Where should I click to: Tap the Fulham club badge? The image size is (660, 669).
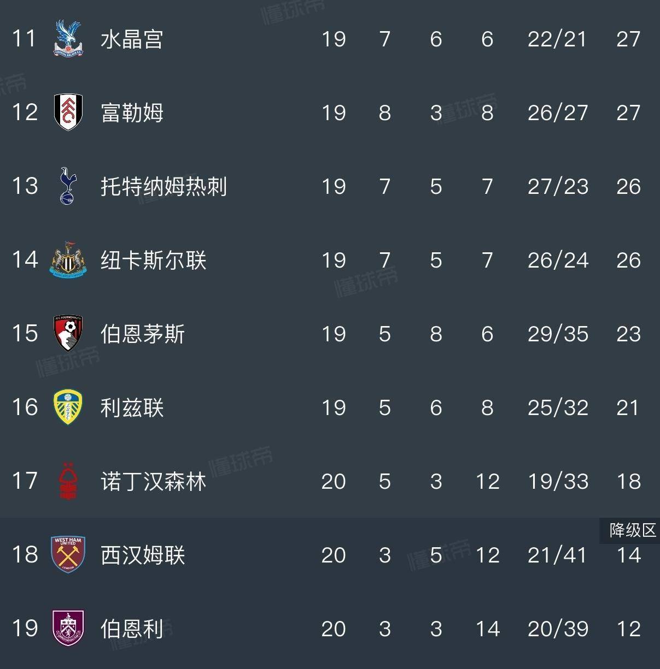(68, 113)
